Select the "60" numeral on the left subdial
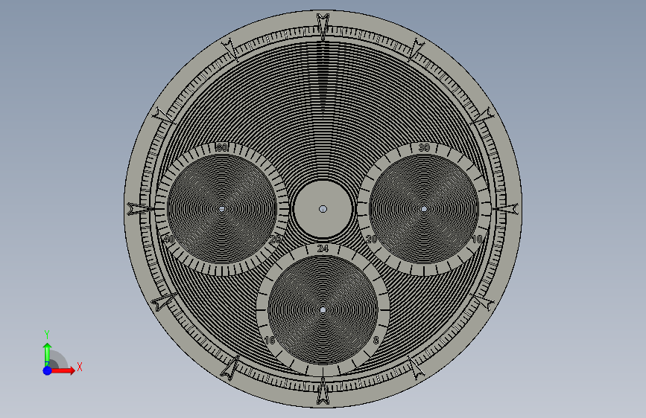646x418 pixels. pyautogui.click(x=222, y=148)
